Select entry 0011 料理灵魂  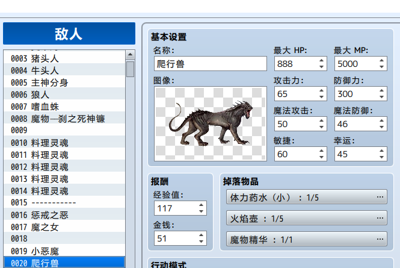coord(64,155)
